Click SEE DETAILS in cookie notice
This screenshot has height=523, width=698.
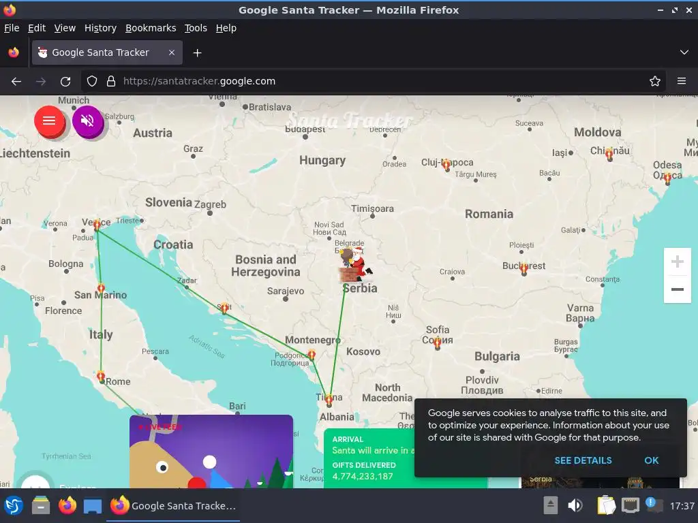[x=583, y=460]
